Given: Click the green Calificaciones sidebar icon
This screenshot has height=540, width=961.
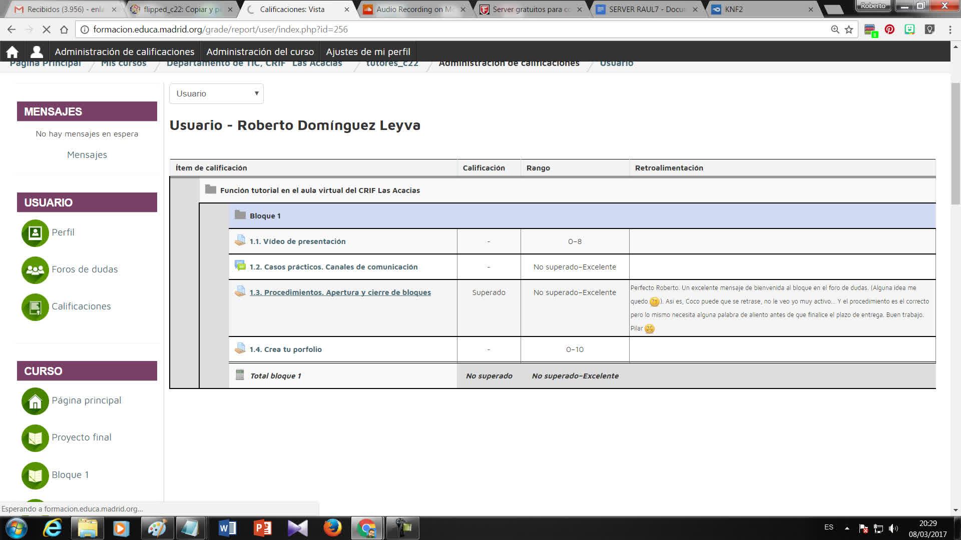Looking at the screenshot, I should coord(35,307).
